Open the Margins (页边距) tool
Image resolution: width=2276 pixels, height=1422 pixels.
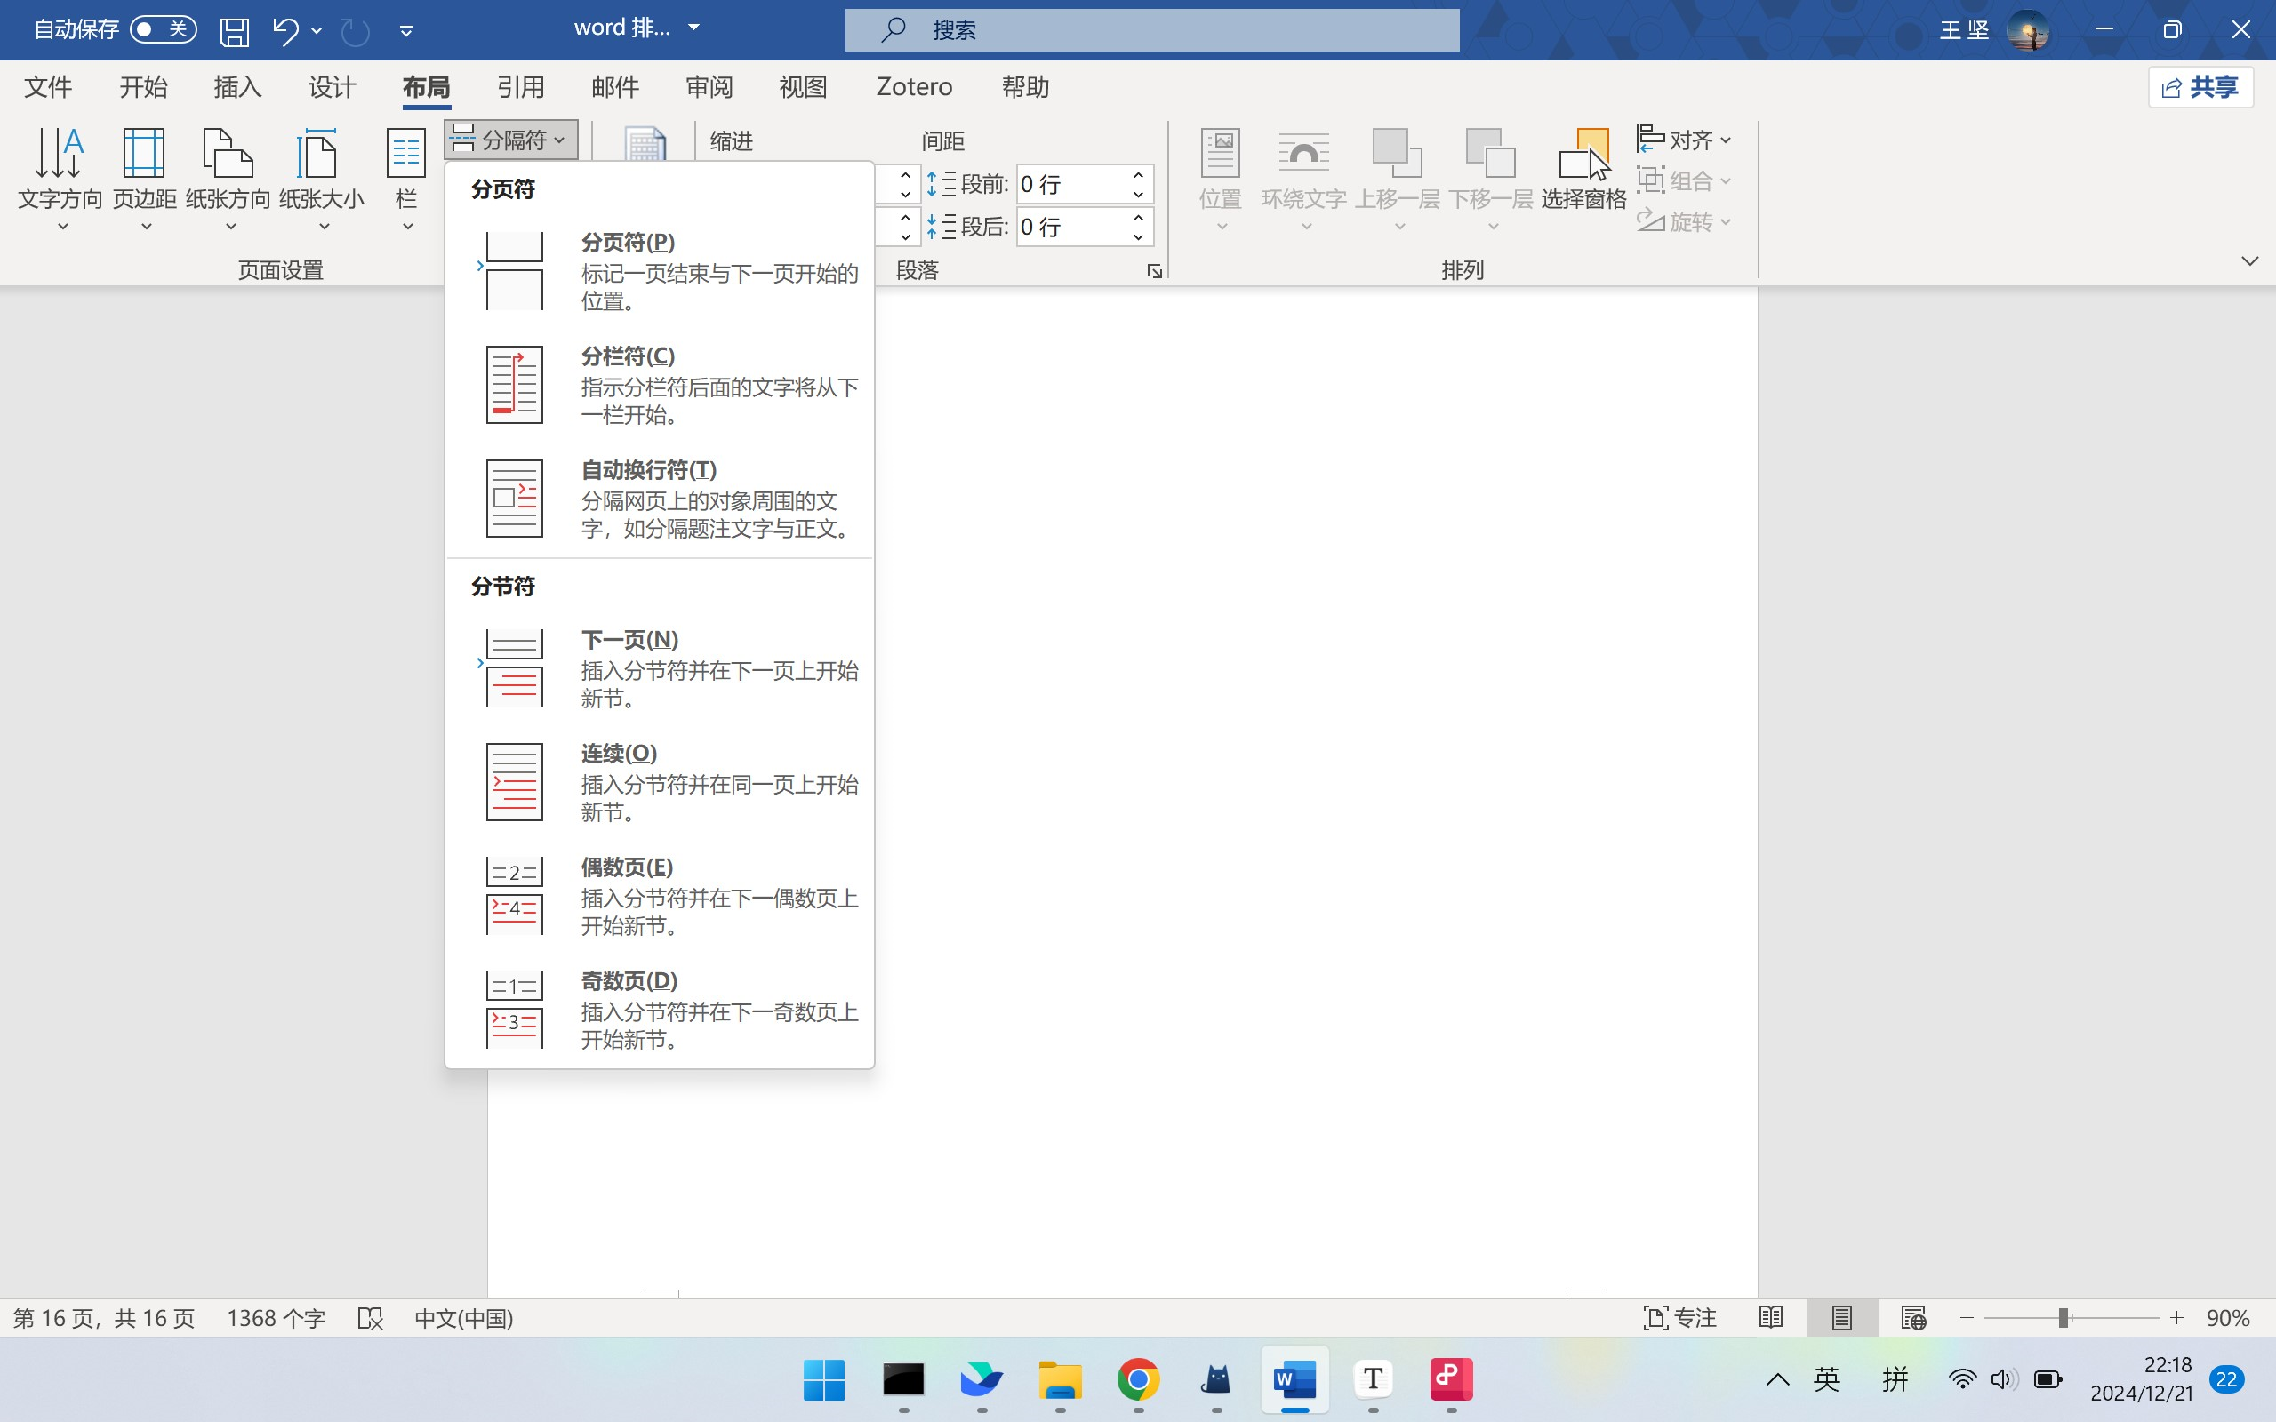[x=144, y=176]
